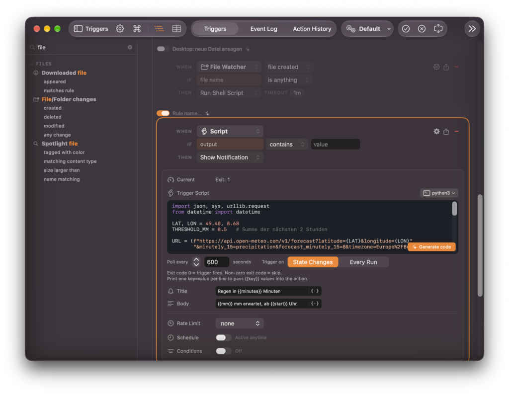Expand the Default profile dropdown

[x=367, y=28]
